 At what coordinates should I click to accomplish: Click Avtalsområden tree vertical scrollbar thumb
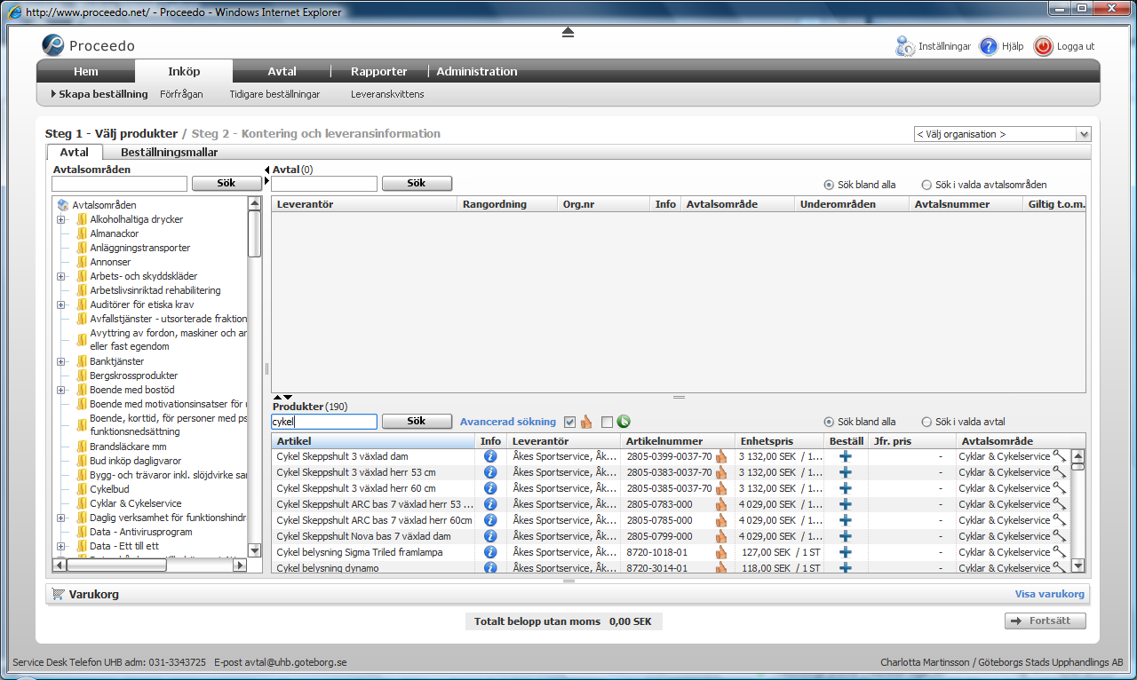point(255,233)
